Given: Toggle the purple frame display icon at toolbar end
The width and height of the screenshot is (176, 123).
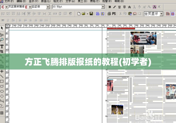Looking at the screenshot, I should (x=173, y=14).
